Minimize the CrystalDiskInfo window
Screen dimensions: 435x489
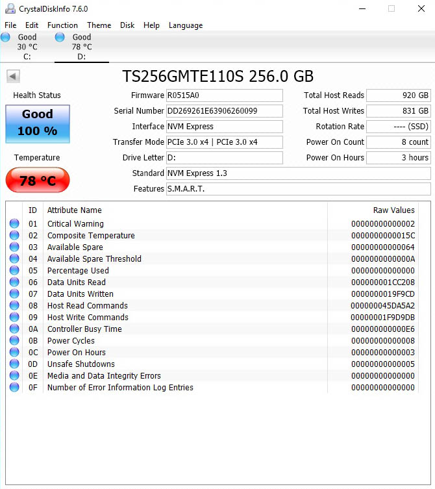[x=362, y=8]
